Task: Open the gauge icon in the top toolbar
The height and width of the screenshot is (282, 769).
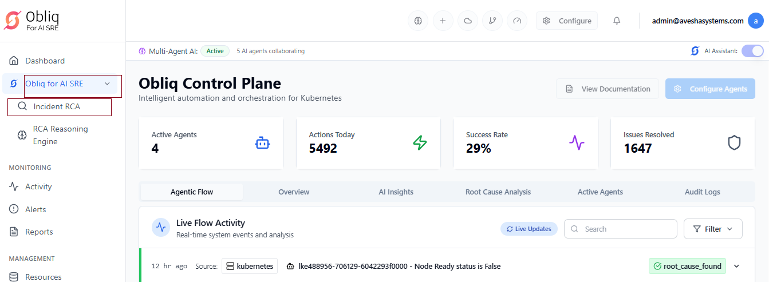Action: (x=517, y=21)
